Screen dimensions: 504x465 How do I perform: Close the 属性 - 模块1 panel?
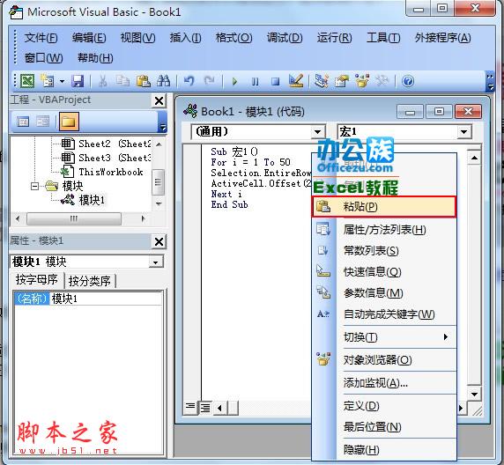click(159, 241)
